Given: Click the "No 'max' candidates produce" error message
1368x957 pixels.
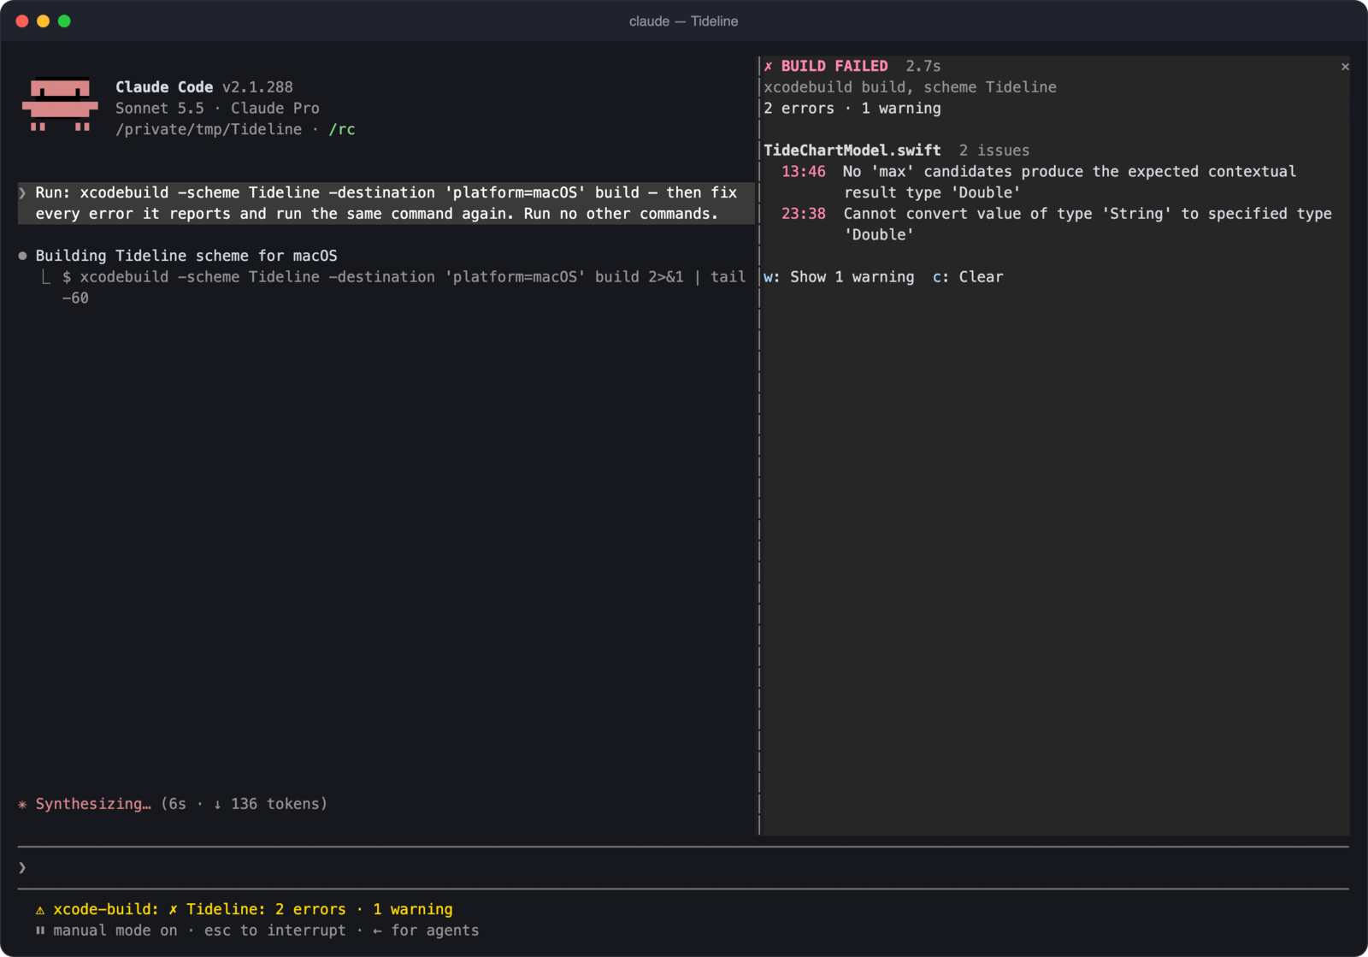Looking at the screenshot, I should 1070,182.
